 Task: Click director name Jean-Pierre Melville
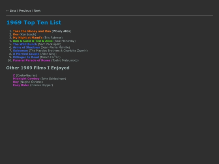(55, 47)
